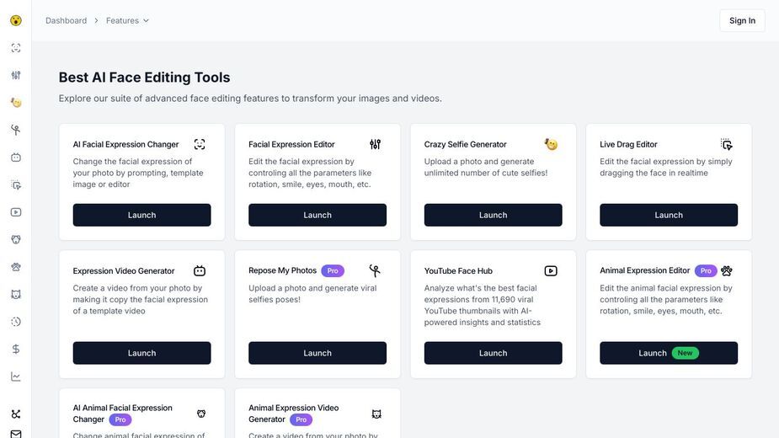Launch the Crazy Selfie Generator tool
The width and height of the screenshot is (779, 438).
pos(493,215)
